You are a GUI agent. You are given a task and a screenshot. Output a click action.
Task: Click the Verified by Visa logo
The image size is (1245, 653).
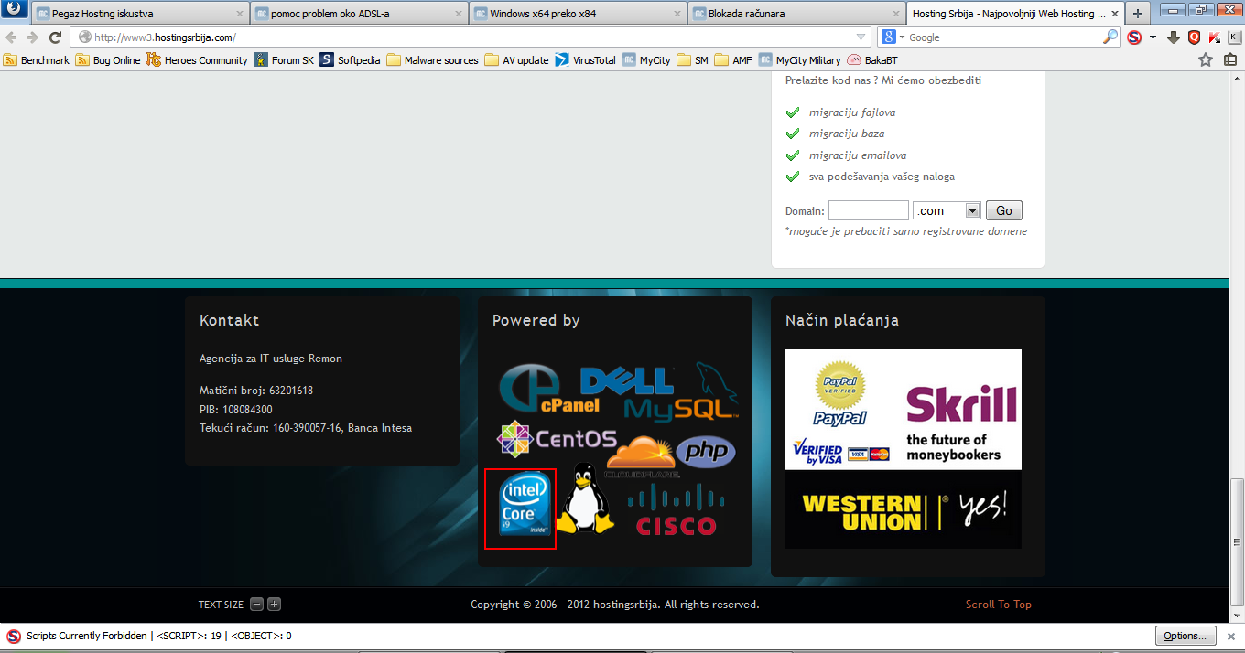click(x=817, y=450)
